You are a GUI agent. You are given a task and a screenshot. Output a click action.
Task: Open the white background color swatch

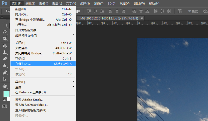pos(9,99)
